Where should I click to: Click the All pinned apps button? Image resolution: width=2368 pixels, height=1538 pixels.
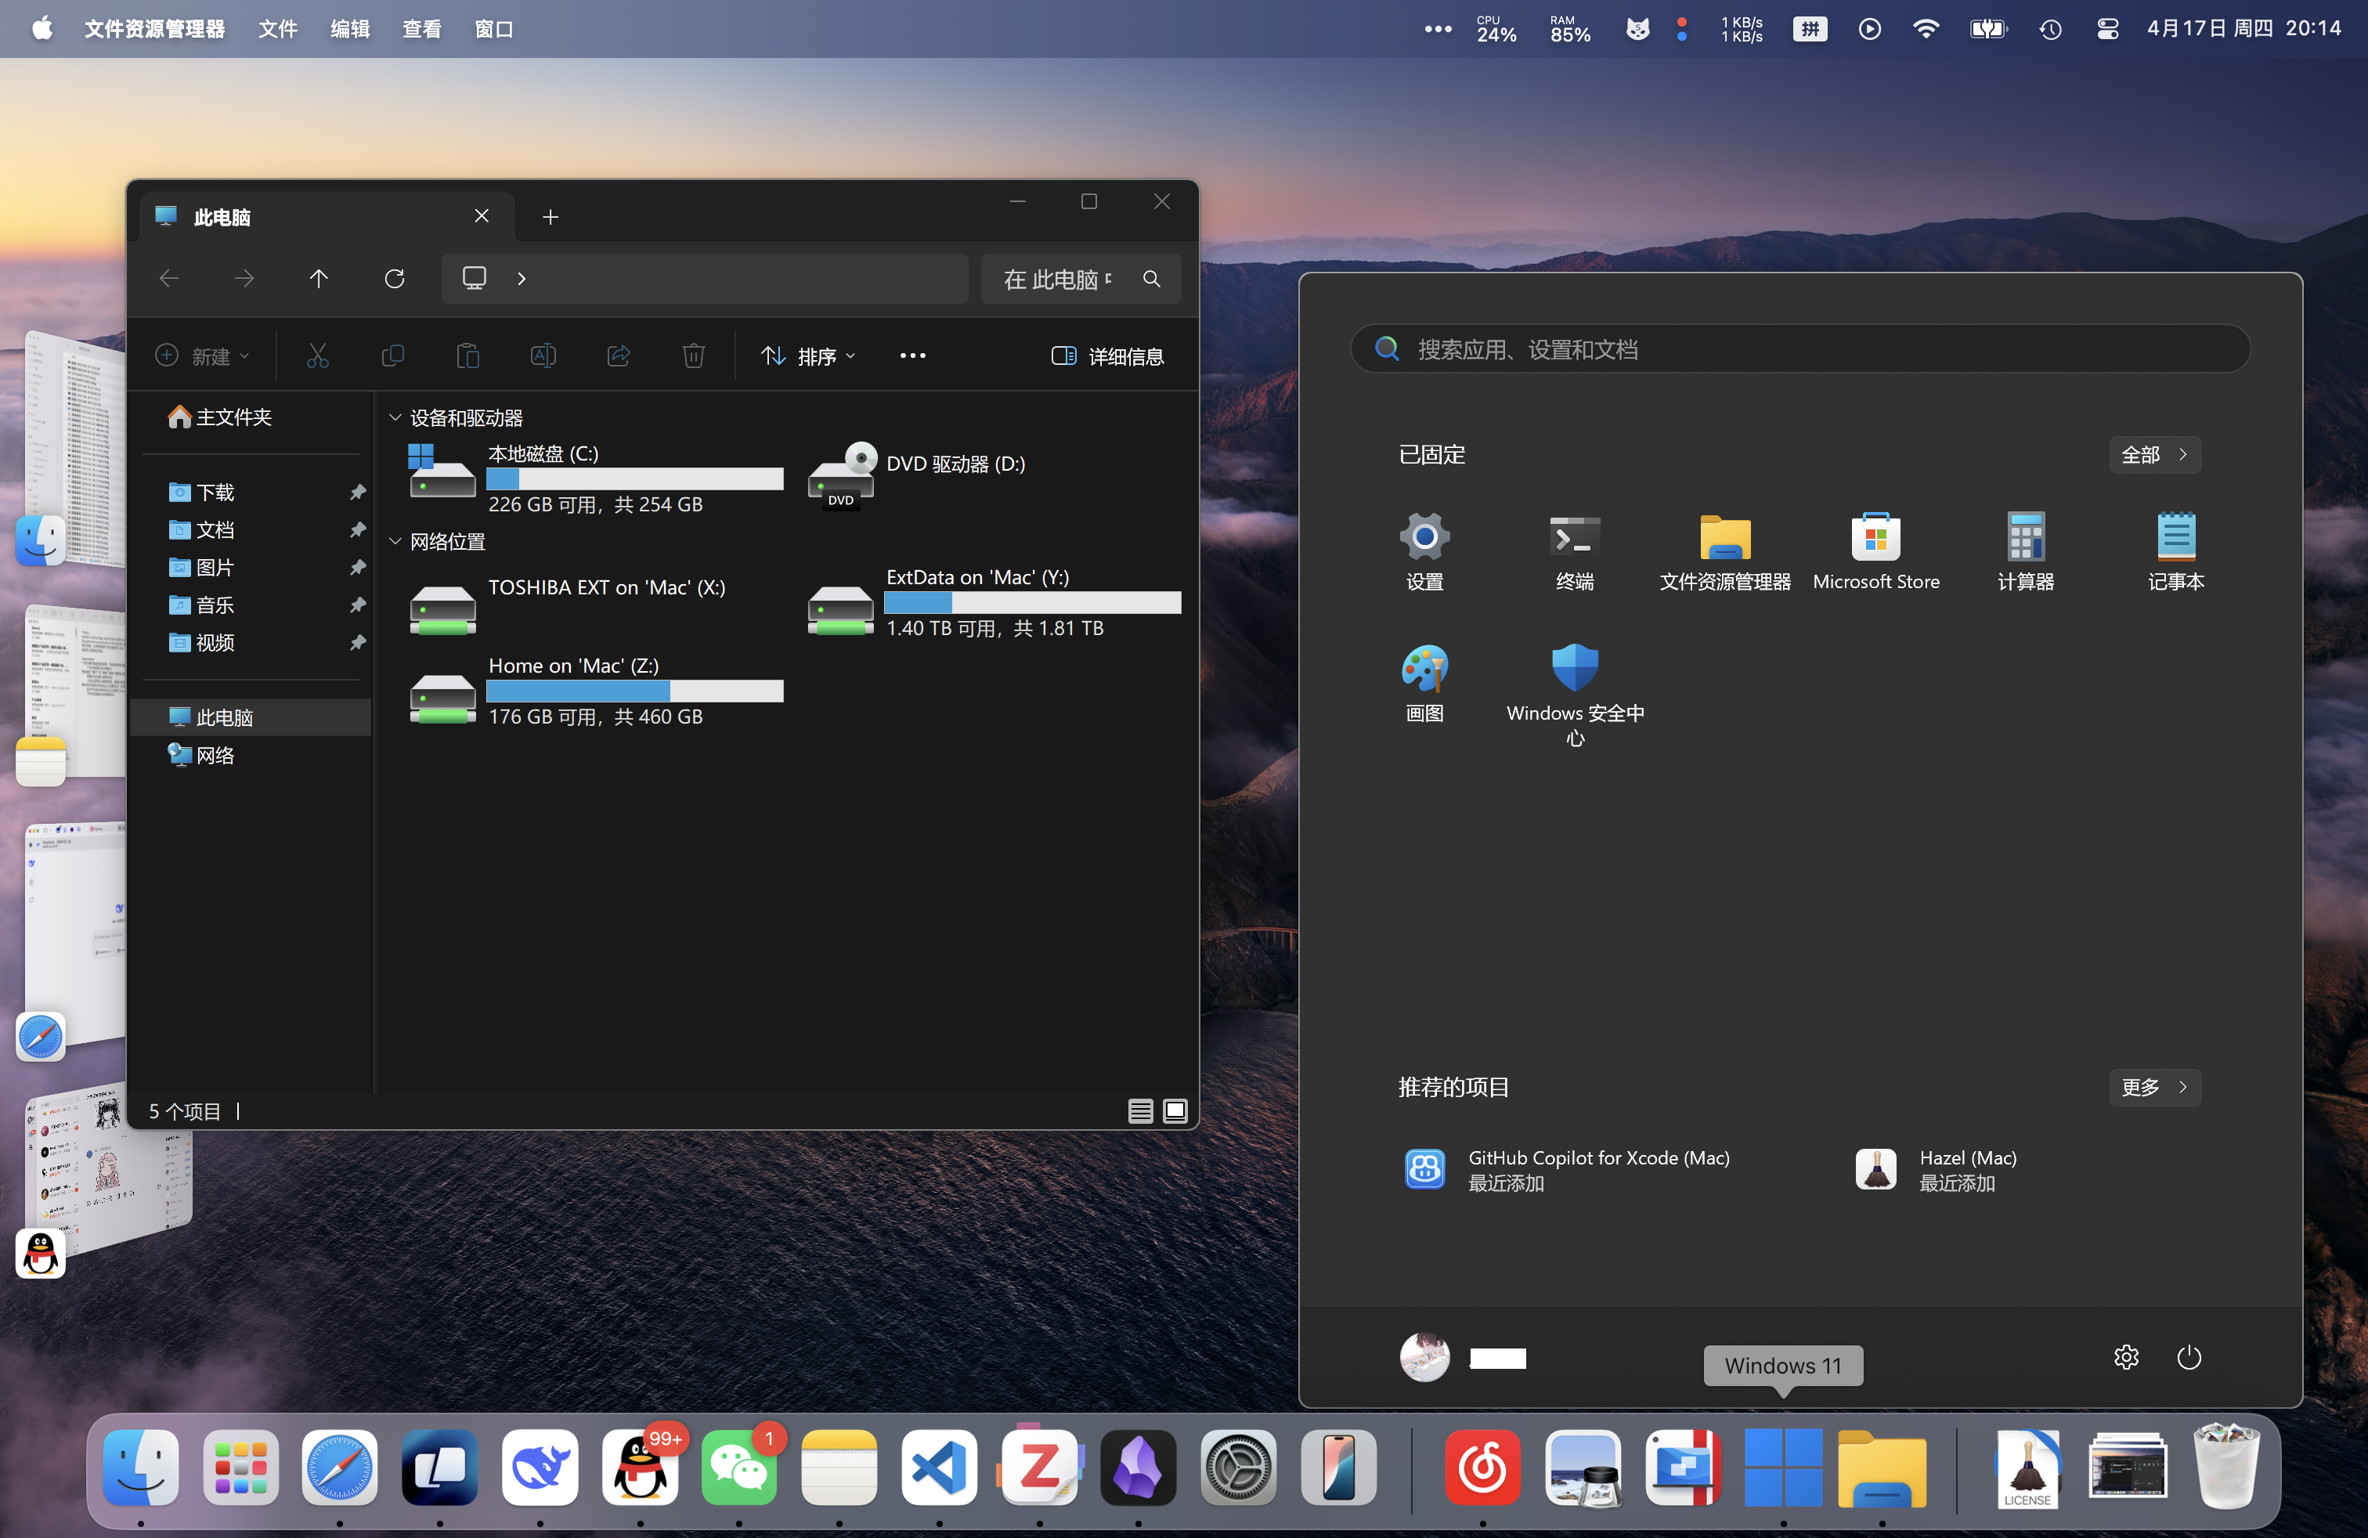tap(2154, 455)
